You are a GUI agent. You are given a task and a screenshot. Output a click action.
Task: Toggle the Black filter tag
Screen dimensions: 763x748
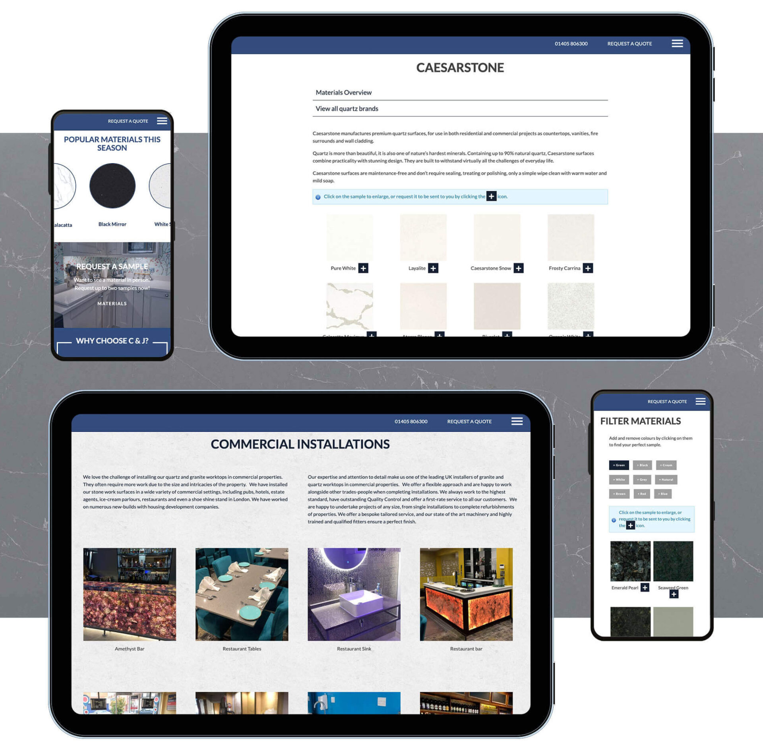(x=643, y=465)
